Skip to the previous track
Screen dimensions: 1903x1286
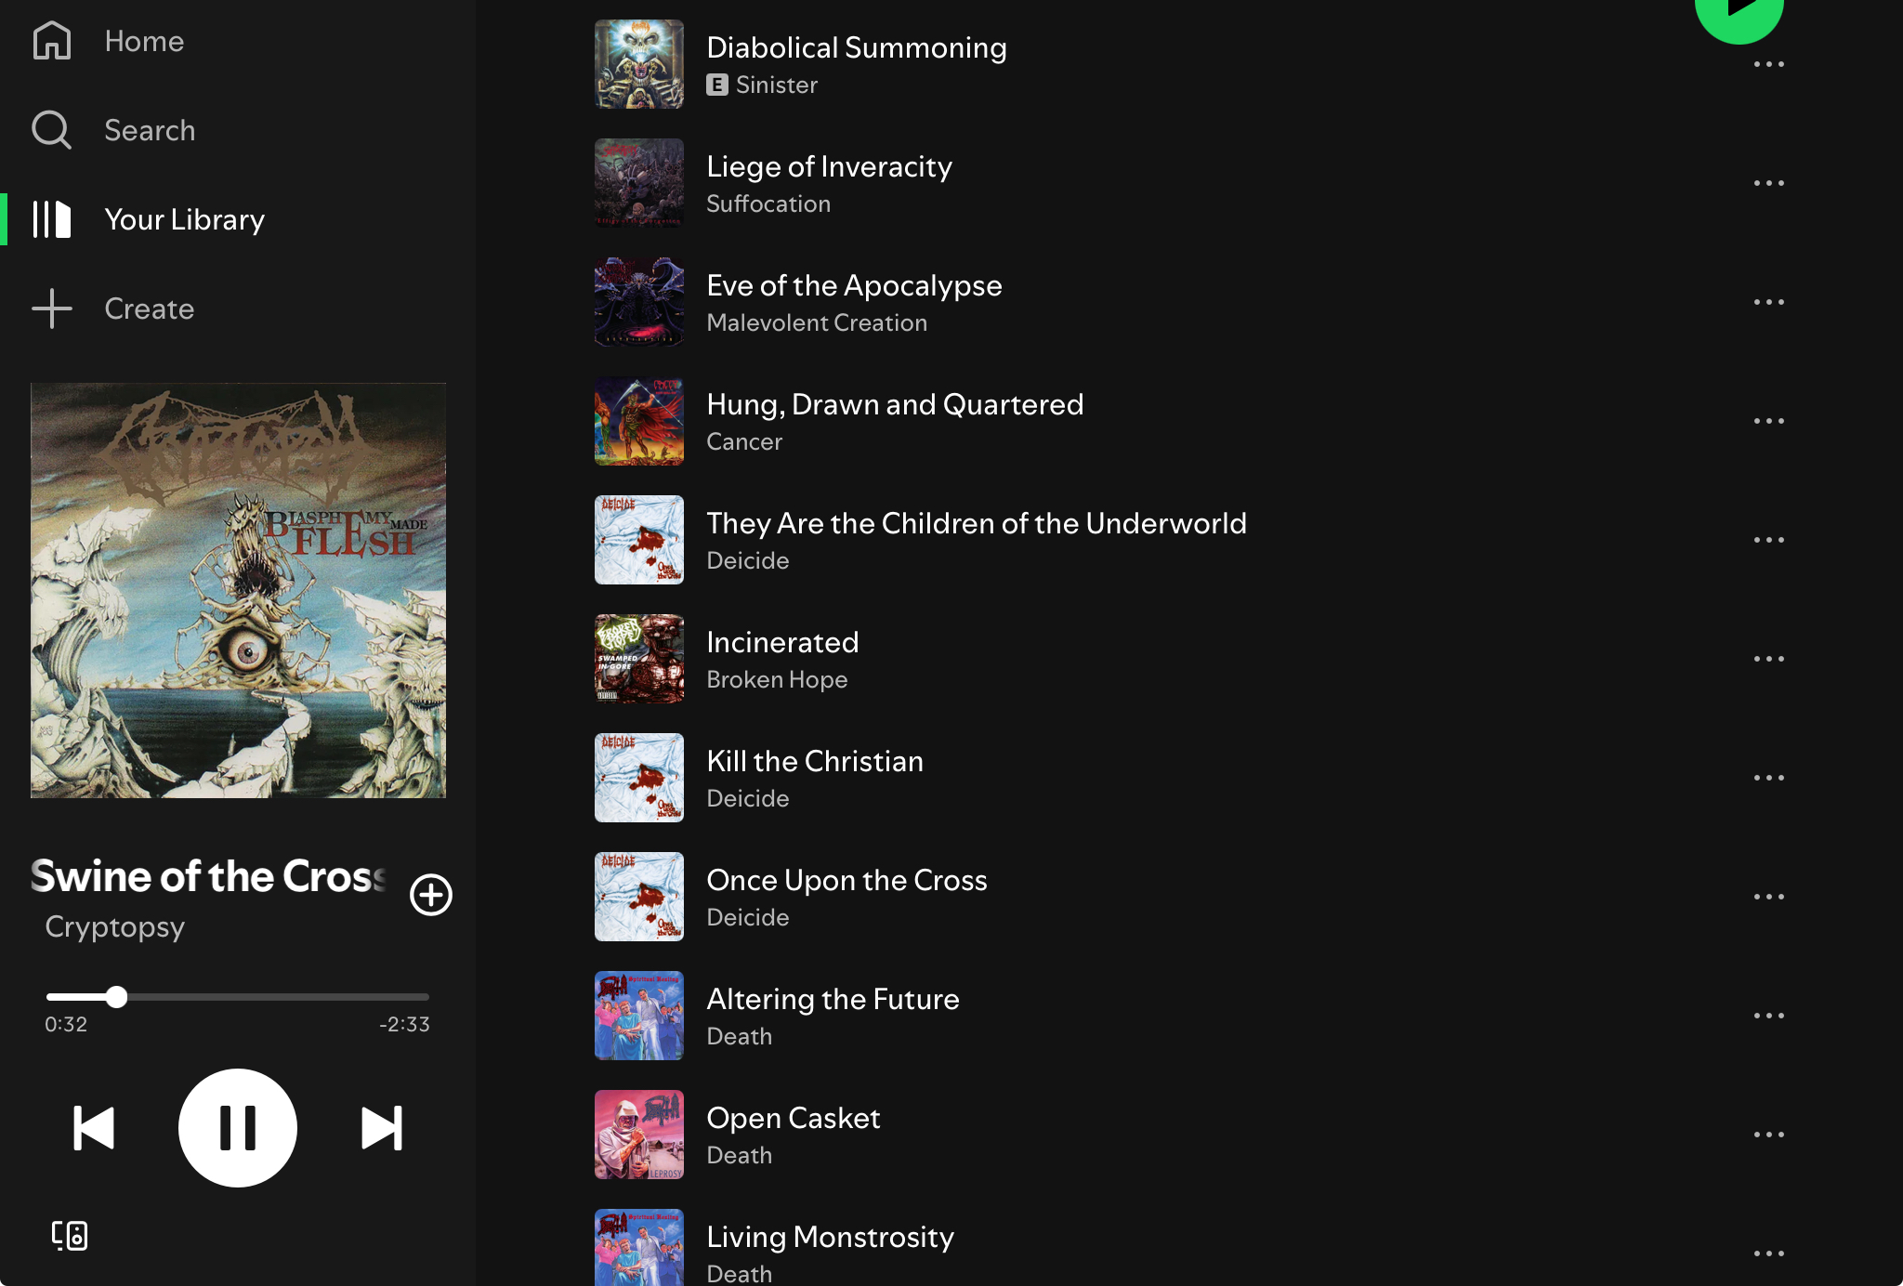click(94, 1128)
